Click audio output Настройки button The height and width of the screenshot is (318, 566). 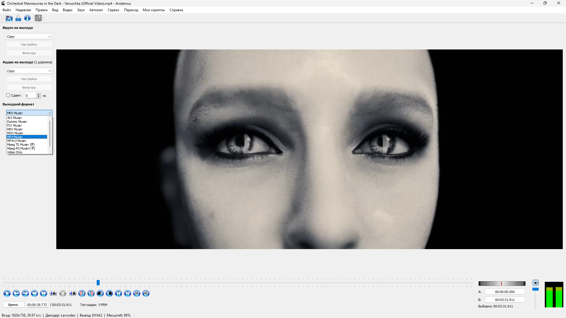pyautogui.click(x=29, y=79)
